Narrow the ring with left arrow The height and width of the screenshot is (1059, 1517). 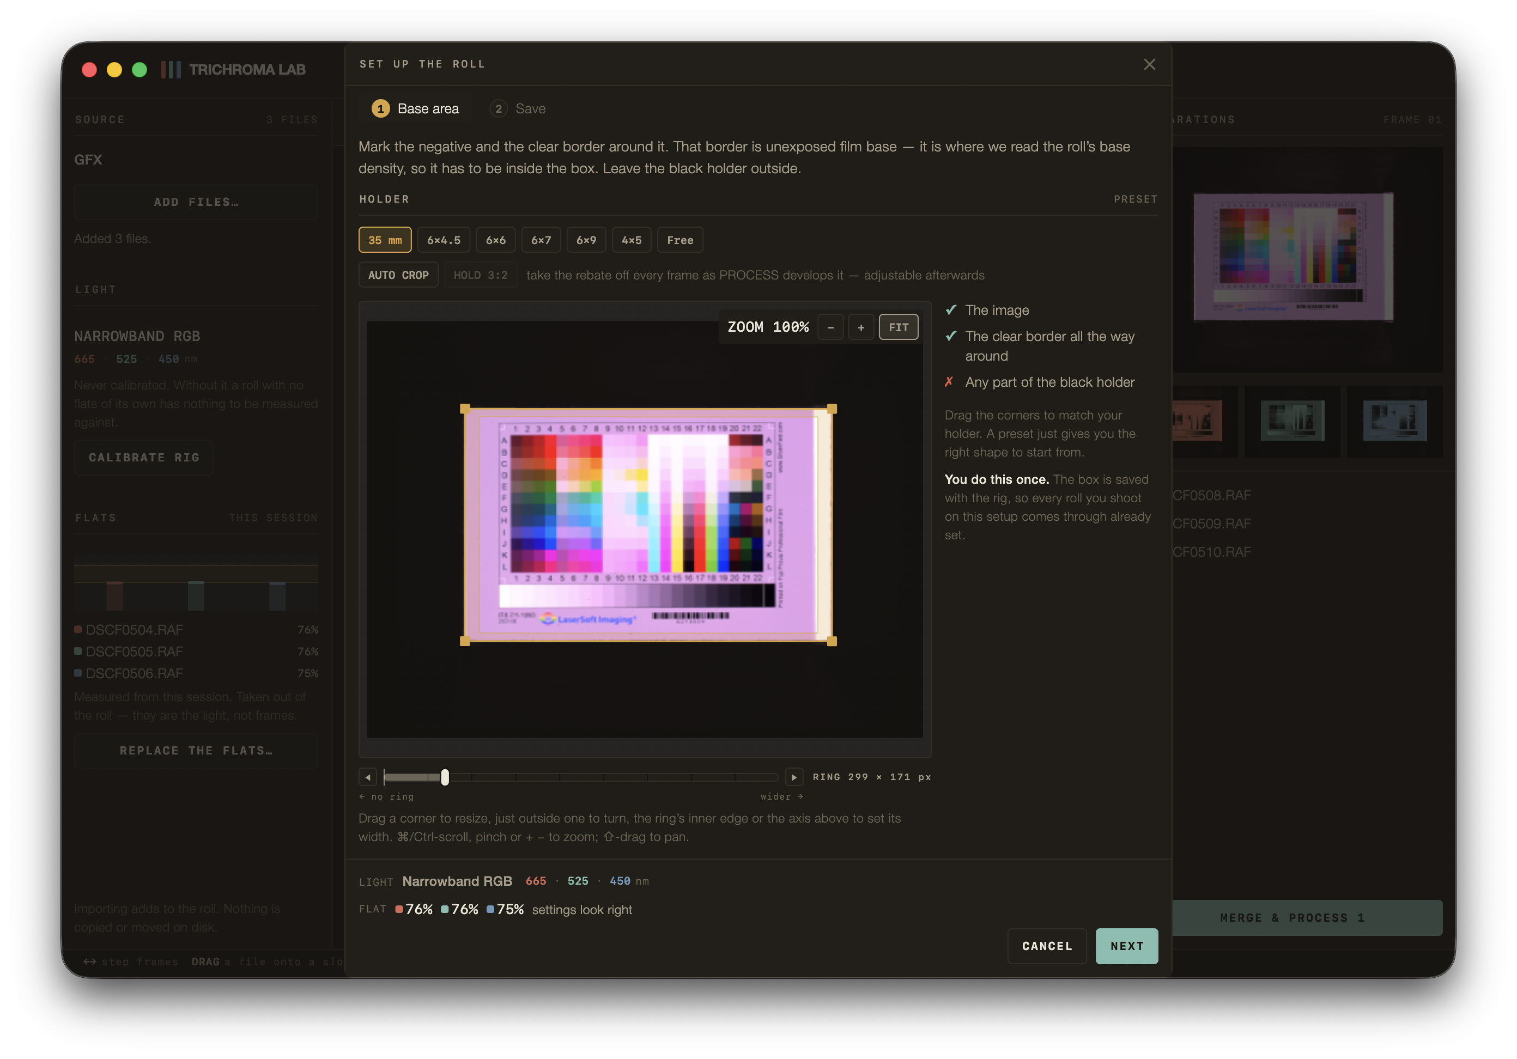coord(368,777)
